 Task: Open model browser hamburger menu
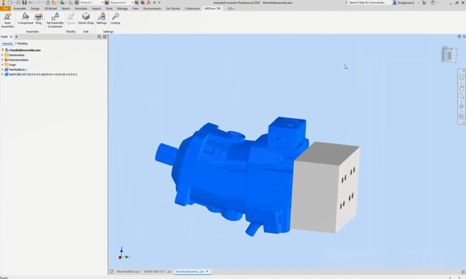[104, 37]
